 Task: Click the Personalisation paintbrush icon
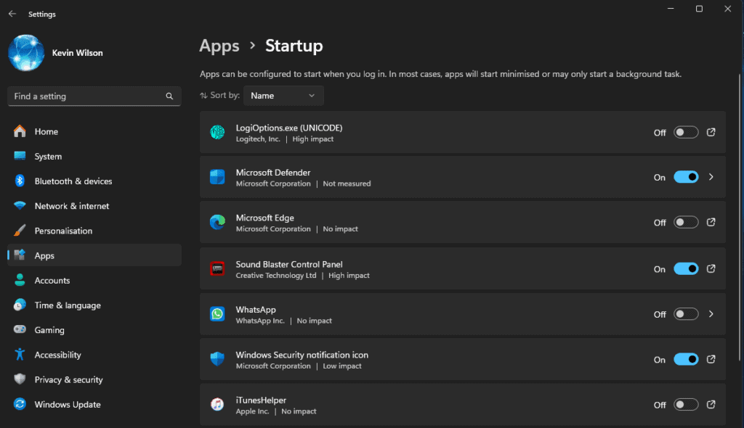click(x=20, y=231)
